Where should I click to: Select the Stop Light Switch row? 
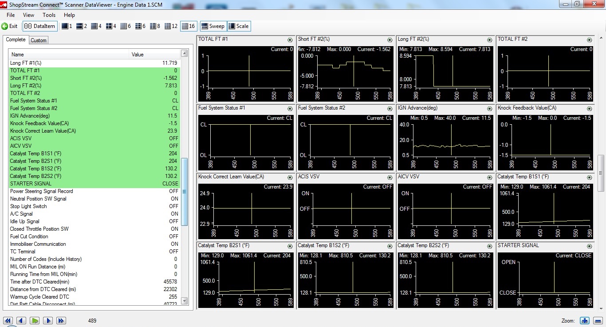point(95,206)
